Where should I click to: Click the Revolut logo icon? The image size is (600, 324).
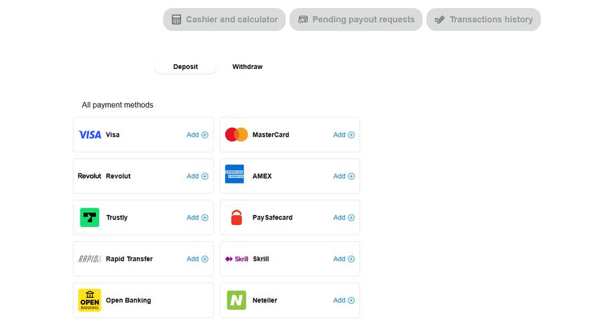point(90,176)
